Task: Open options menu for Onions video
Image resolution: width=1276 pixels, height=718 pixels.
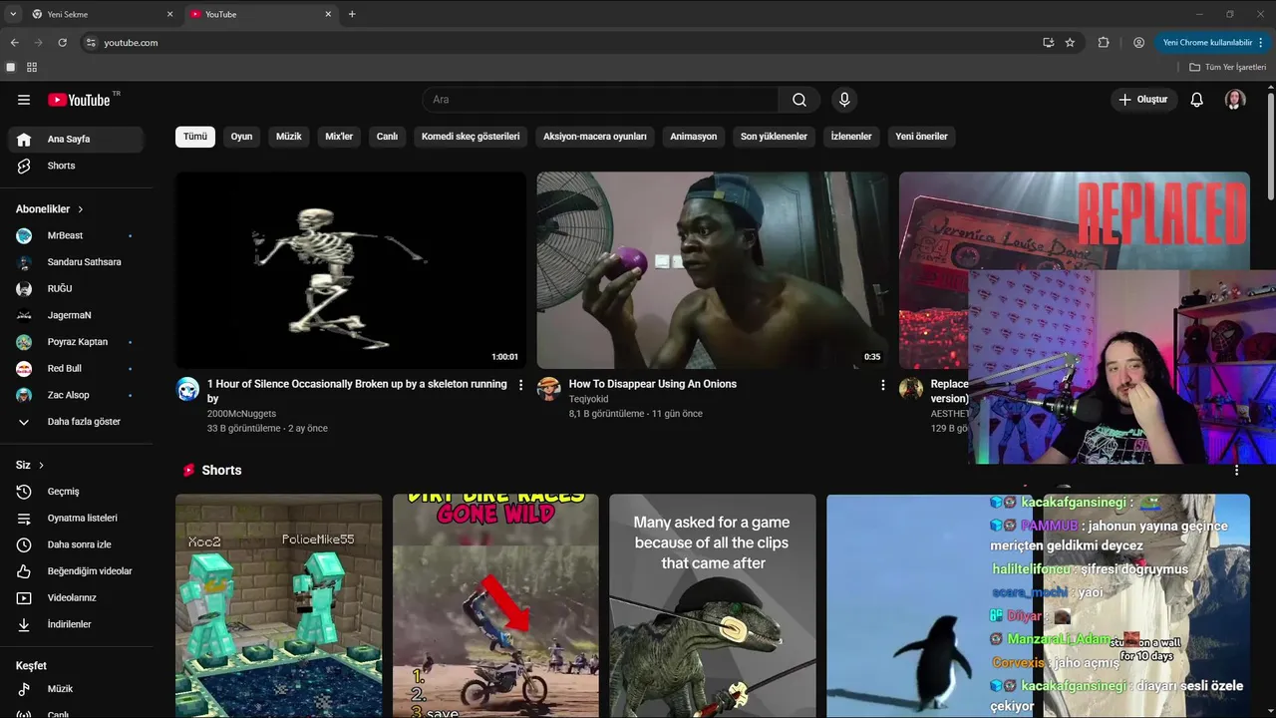Action: point(882,385)
